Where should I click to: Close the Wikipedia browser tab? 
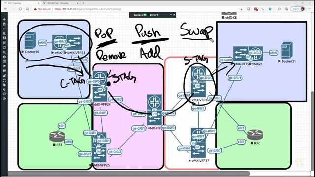[x=78, y=3]
